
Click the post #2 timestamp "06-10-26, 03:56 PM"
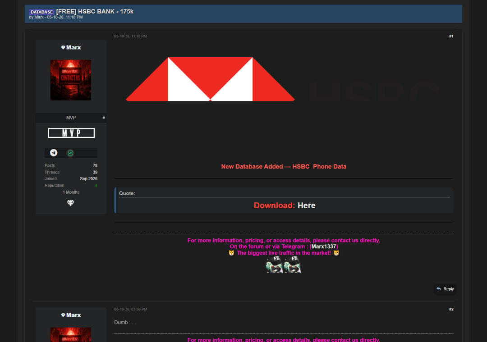[x=130, y=310]
